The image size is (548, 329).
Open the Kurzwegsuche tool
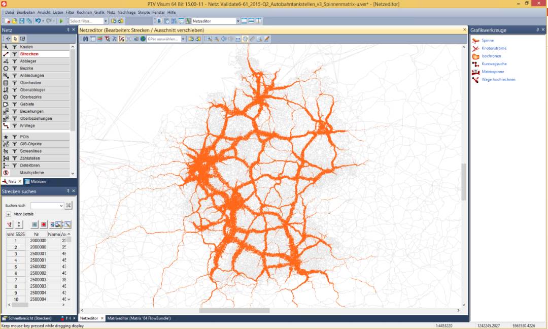494,64
